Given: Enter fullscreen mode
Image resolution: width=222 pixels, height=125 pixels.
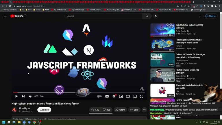Looking at the screenshot, I should coord(142,96).
